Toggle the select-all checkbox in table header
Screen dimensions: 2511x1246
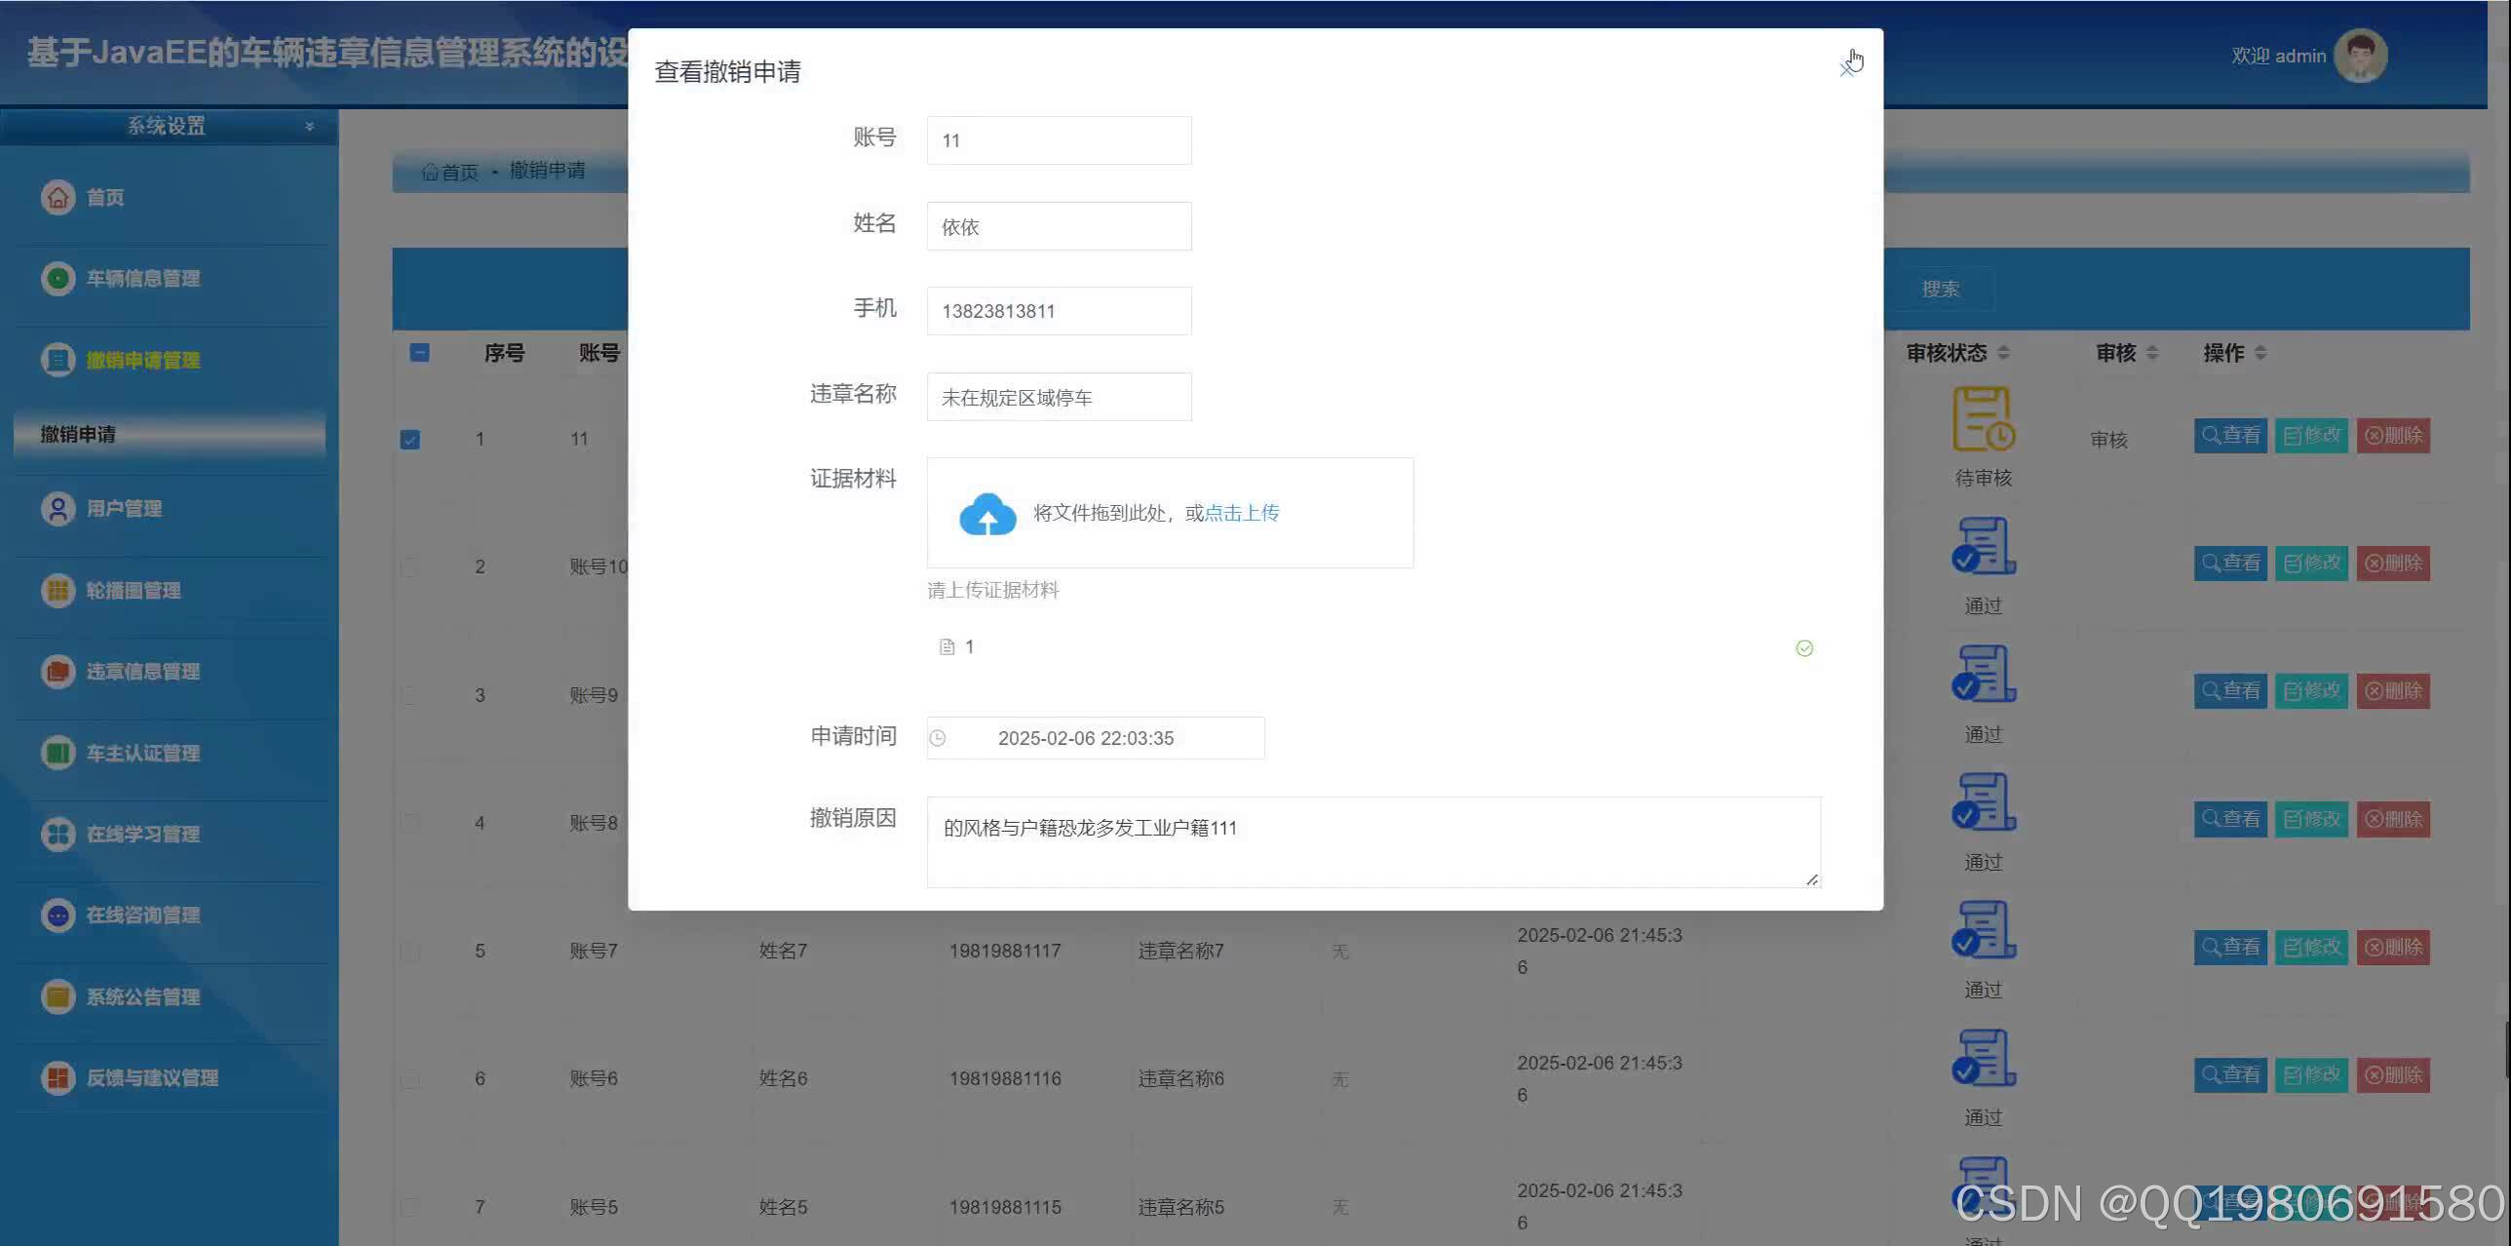coord(419,353)
